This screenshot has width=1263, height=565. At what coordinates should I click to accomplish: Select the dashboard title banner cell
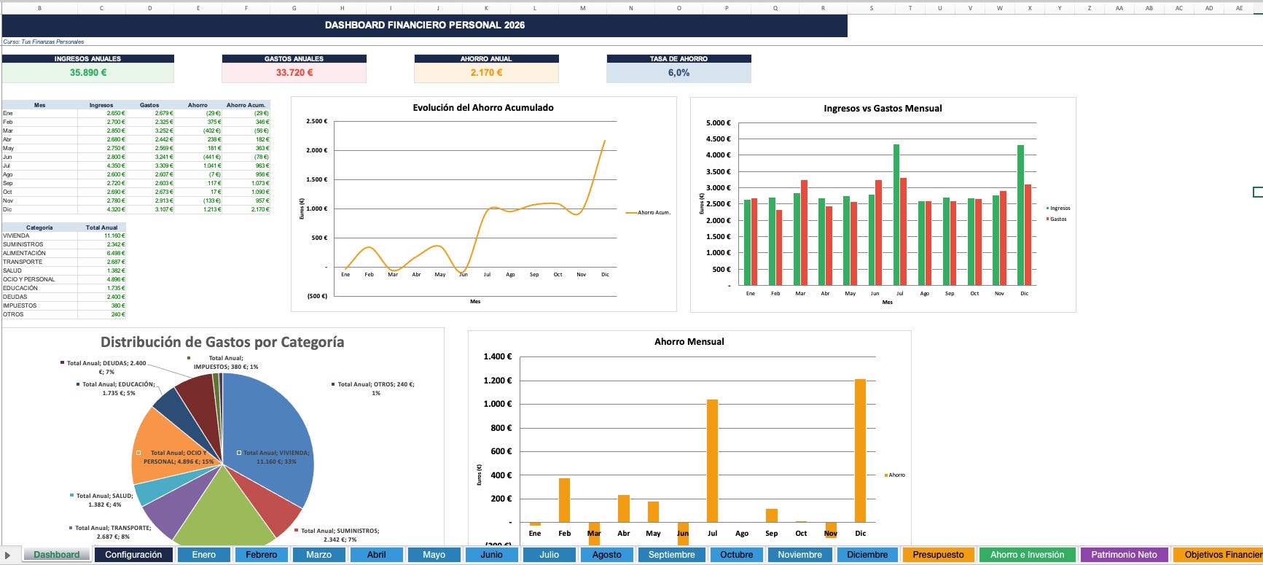coord(424,25)
